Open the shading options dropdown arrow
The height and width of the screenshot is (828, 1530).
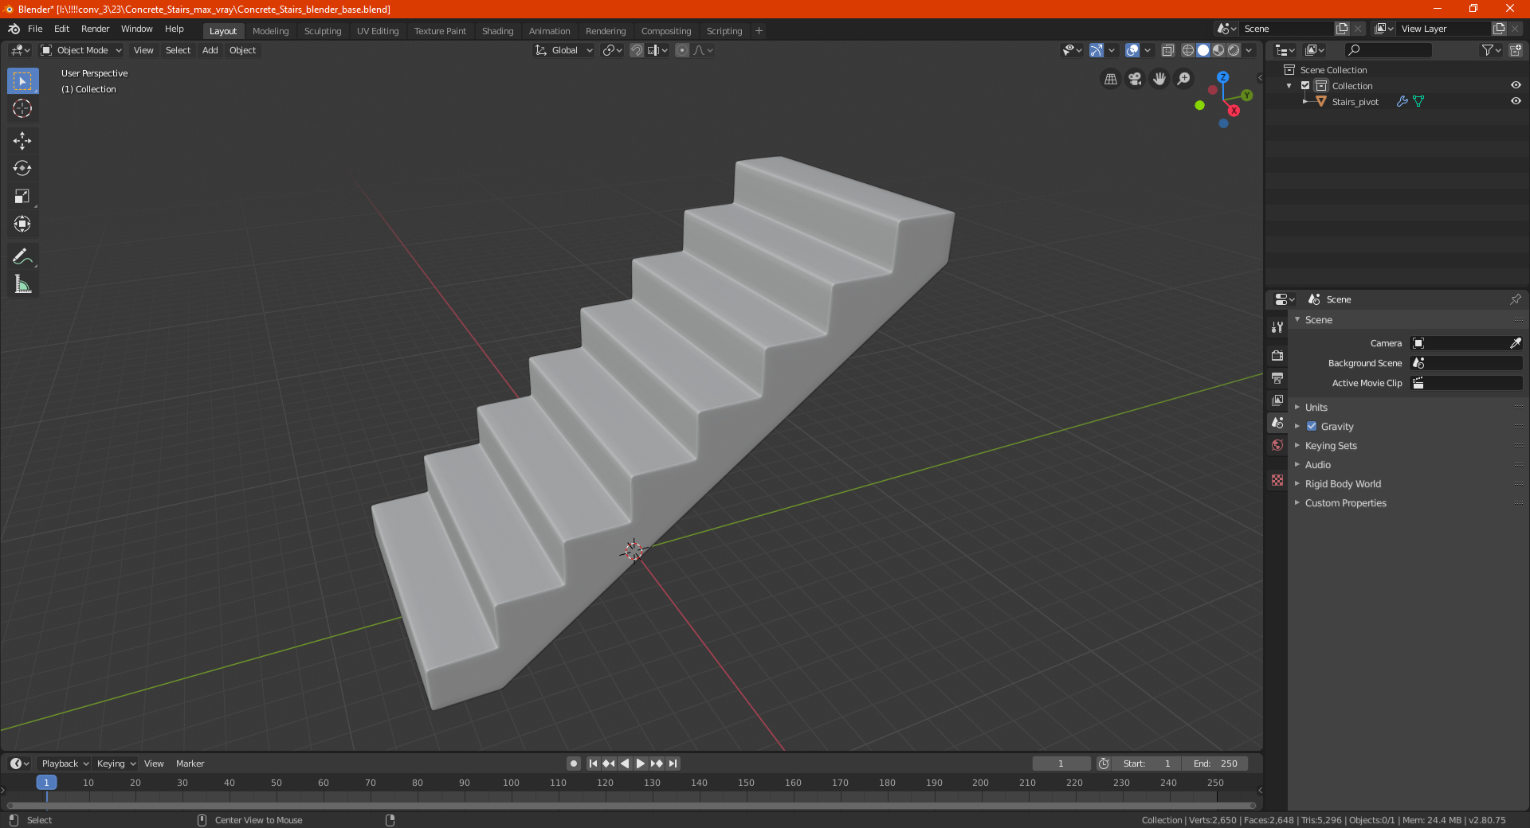click(1249, 50)
